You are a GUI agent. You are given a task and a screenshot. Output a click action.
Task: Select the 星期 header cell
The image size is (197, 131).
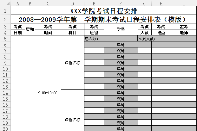(30, 29)
